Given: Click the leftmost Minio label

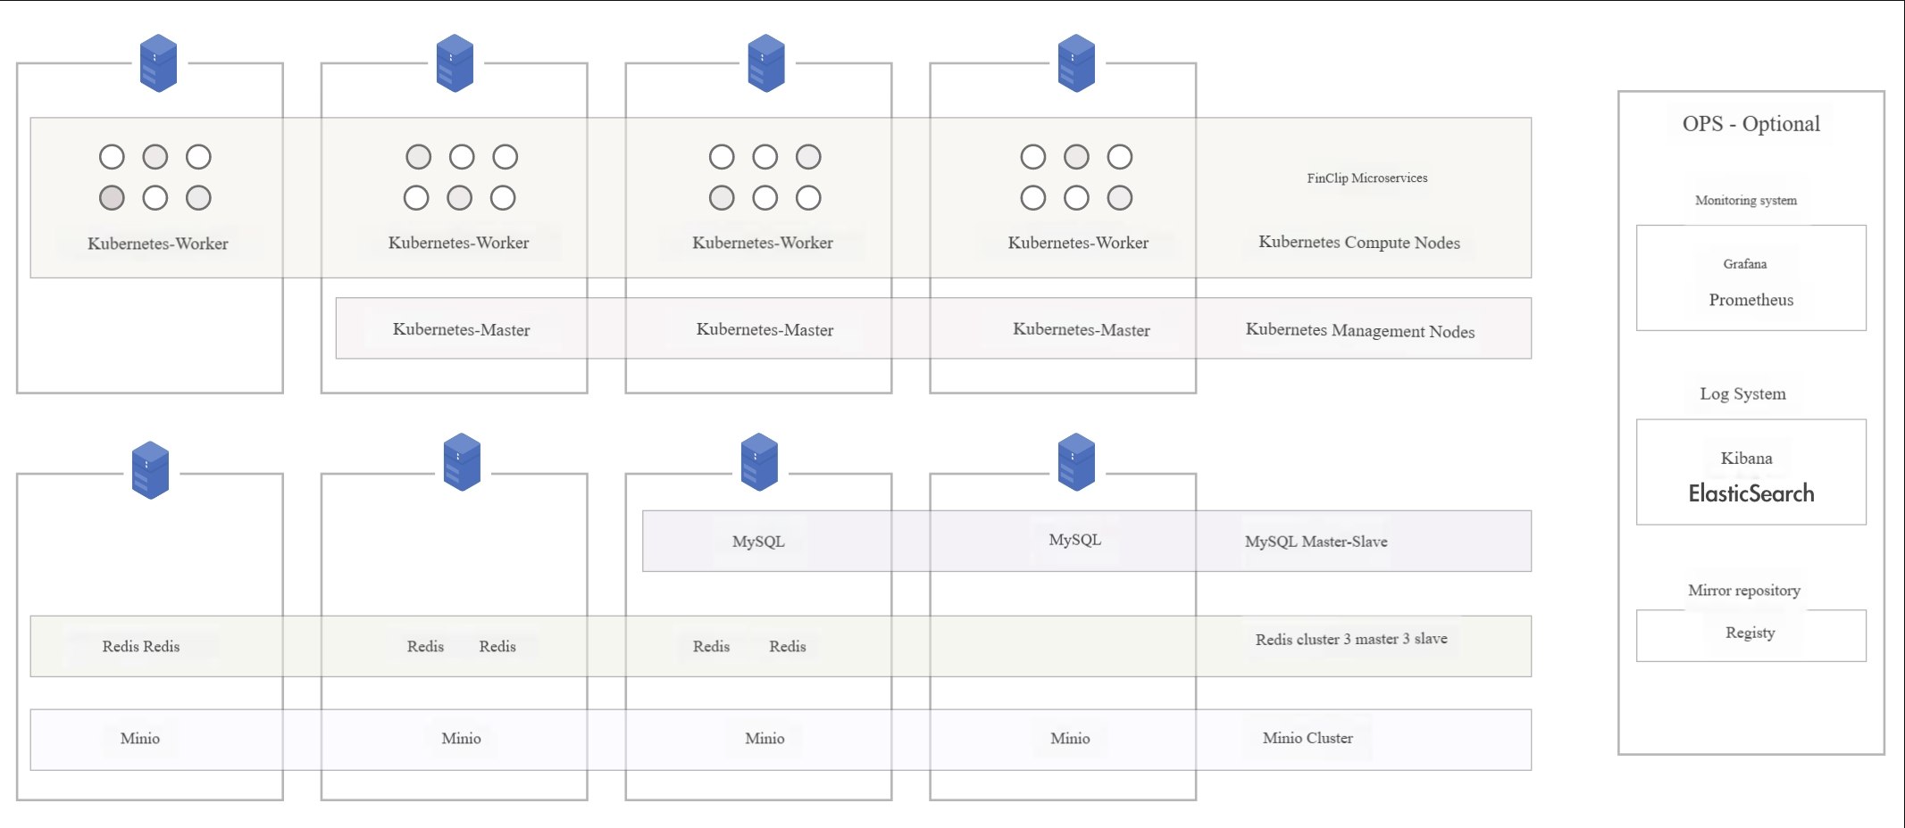Looking at the screenshot, I should 139,739.
